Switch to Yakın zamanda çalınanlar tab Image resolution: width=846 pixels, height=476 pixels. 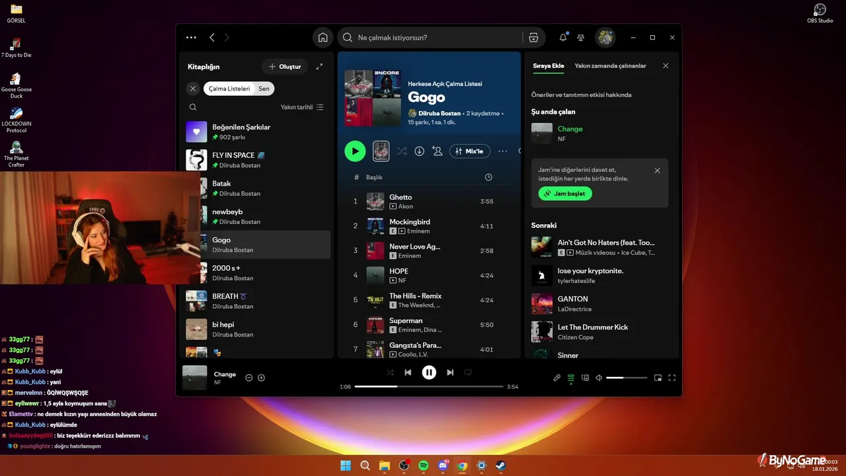coord(611,66)
